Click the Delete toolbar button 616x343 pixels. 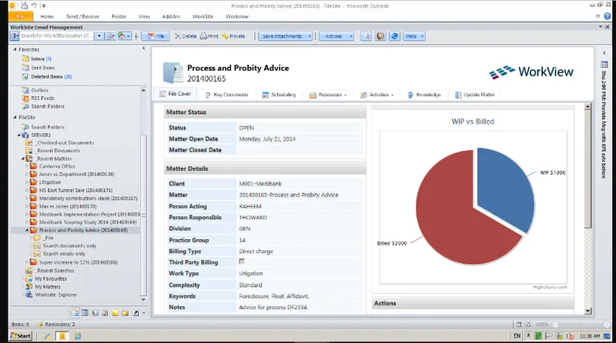pos(186,36)
